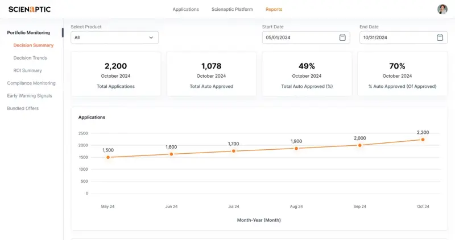Open the Start Date calendar icon

click(342, 37)
